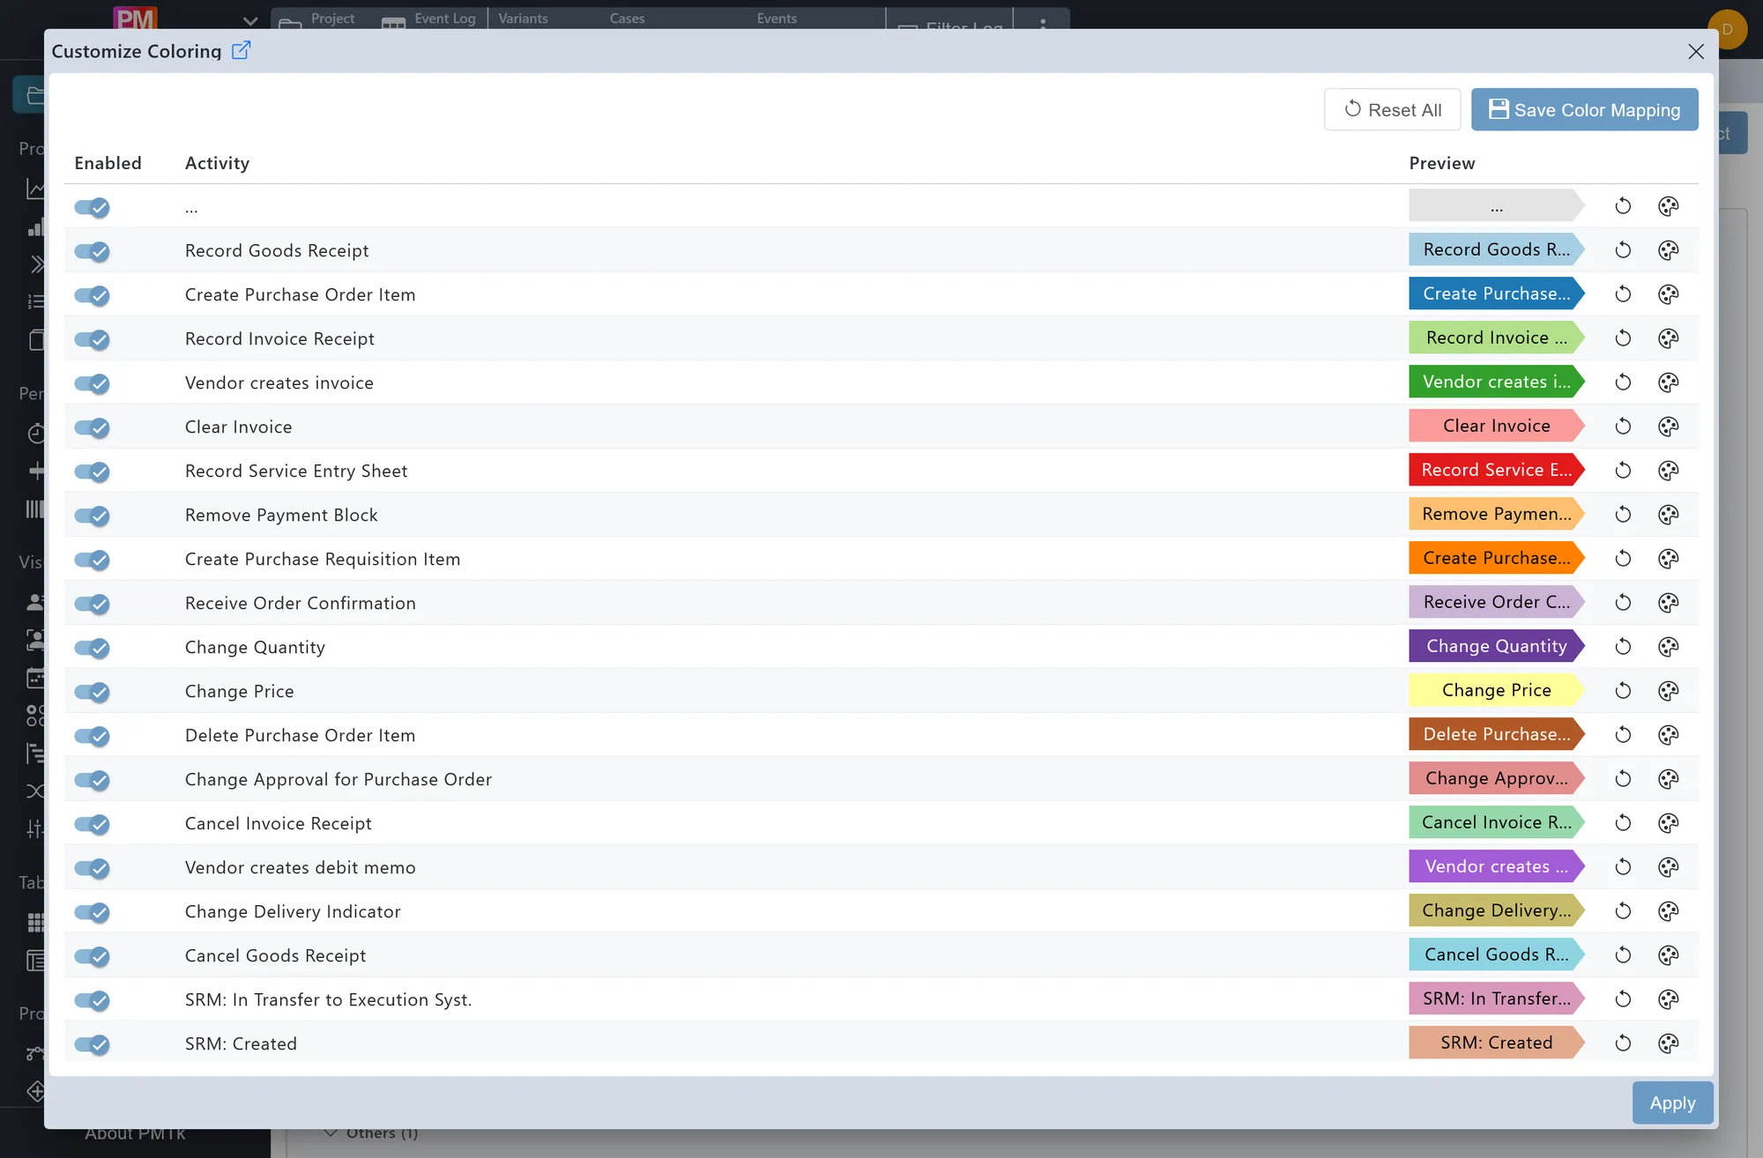Open color palette for Change Price

click(x=1668, y=691)
